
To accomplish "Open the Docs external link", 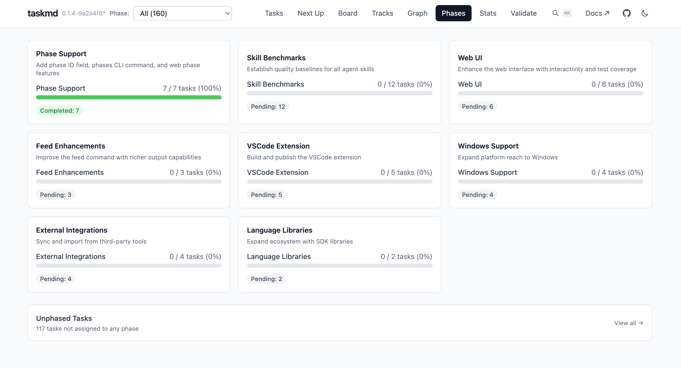I will point(597,13).
